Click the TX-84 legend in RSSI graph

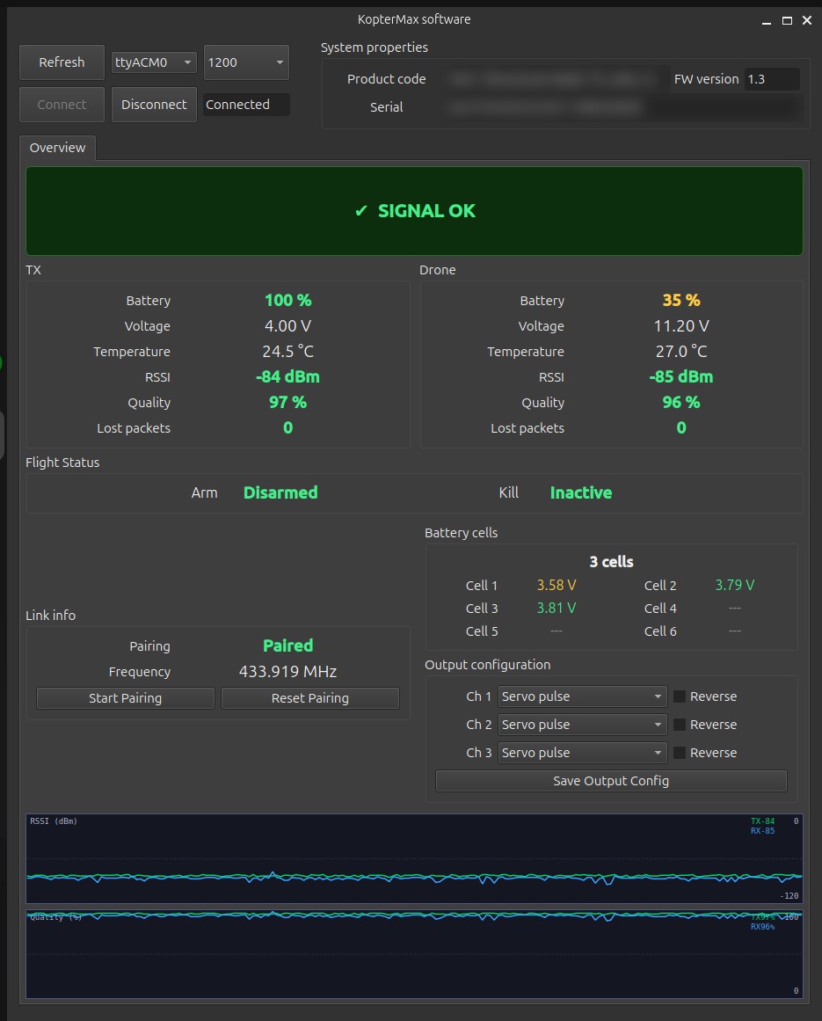tap(763, 821)
